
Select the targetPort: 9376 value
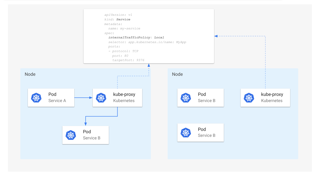(x=128, y=60)
